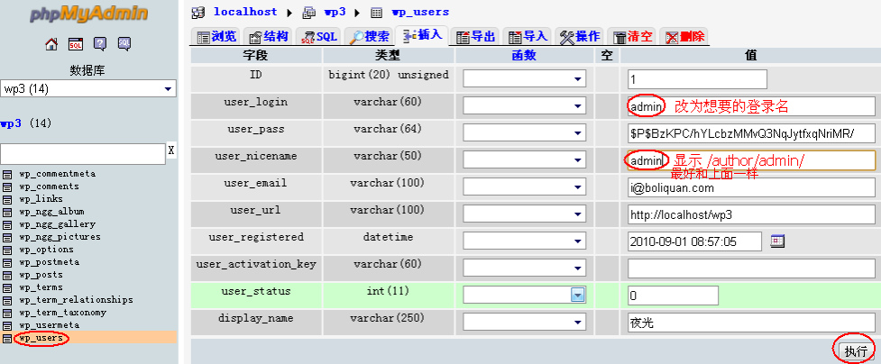
Task: Open the database selector wp3 (14)
Action: 88,89
